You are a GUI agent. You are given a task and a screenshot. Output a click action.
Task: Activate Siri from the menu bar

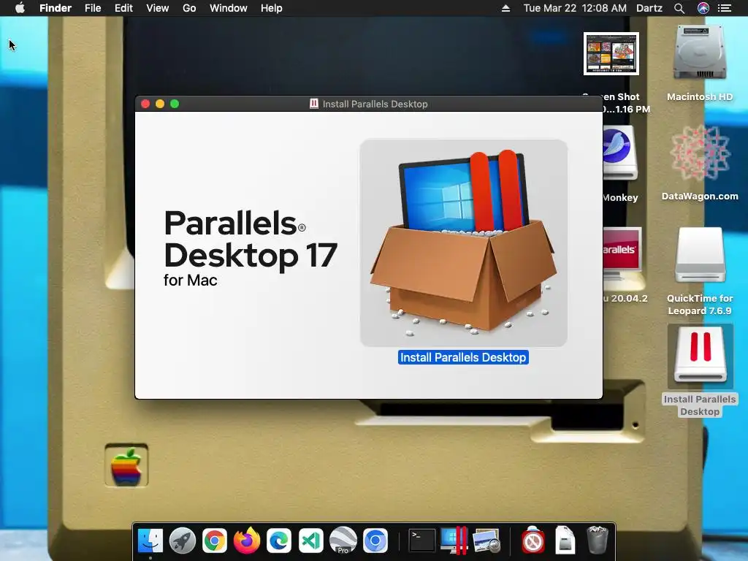pyautogui.click(x=703, y=8)
